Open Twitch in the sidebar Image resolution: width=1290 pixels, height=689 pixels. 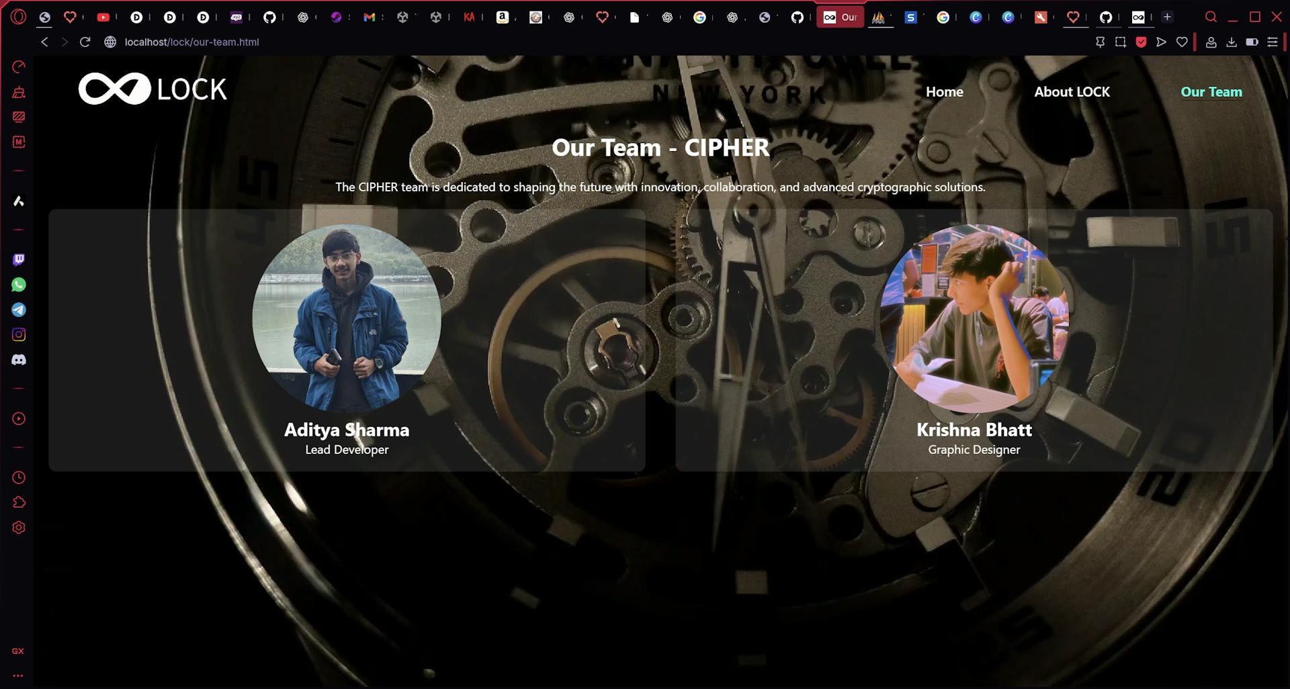pyautogui.click(x=19, y=260)
